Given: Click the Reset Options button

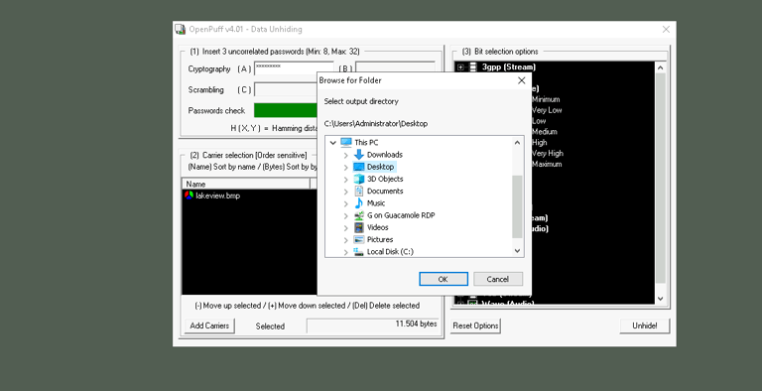Looking at the screenshot, I should pos(475,326).
